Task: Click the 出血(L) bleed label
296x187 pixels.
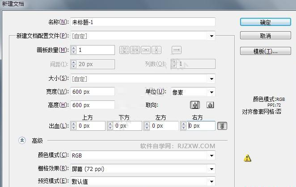Action: [x=59, y=126]
